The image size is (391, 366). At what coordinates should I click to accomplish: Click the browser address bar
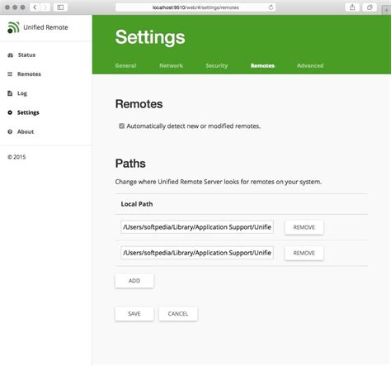pos(195,7)
